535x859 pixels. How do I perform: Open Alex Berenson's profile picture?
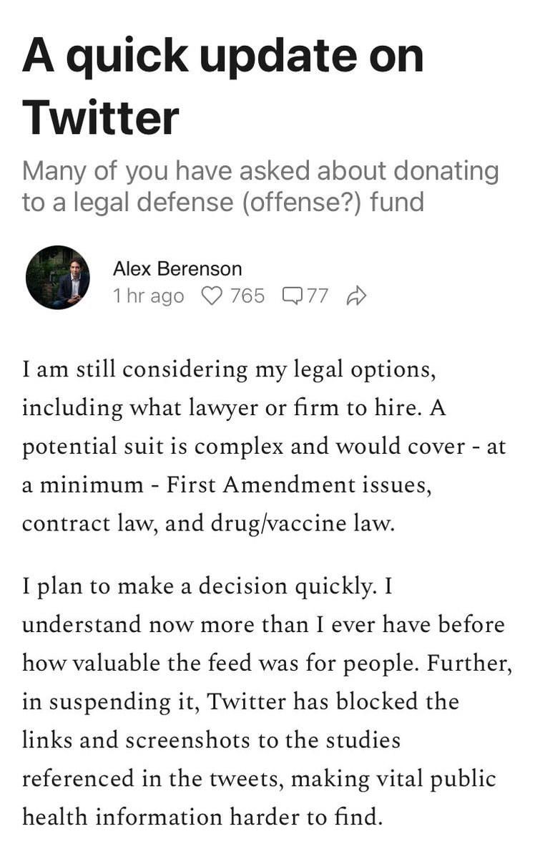tap(60, 279)
